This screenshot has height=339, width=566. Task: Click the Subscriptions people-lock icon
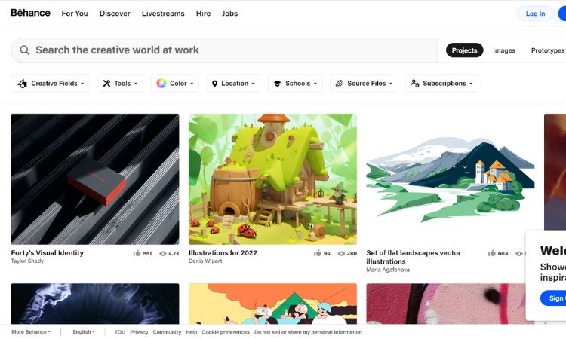point(415,83)
